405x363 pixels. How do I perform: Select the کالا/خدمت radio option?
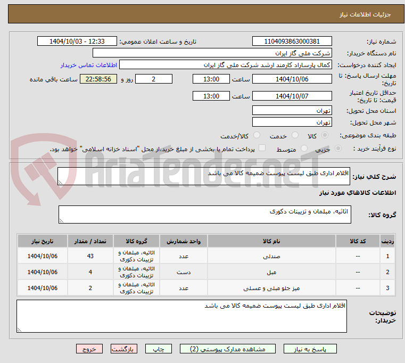pos(257,135)
